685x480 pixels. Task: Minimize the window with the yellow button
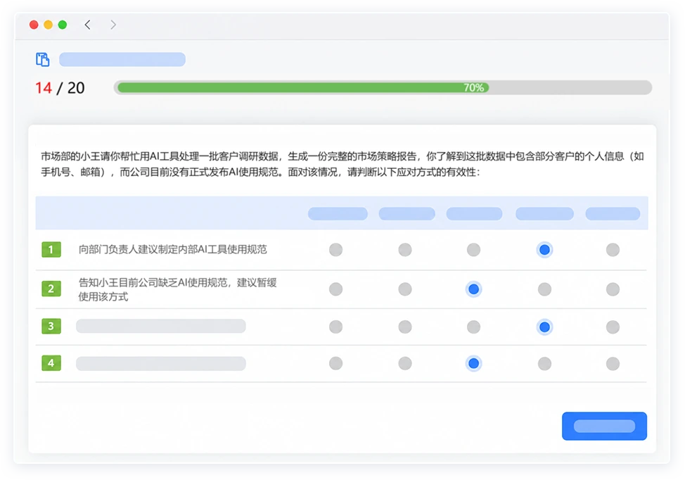[48, 25]
